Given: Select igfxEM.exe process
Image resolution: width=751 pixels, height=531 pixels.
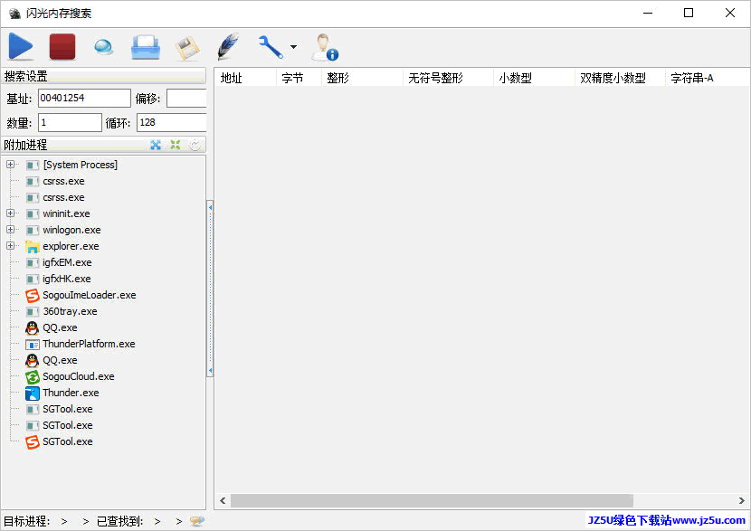Looking at the screenshot, I should (x=67, y=262).
